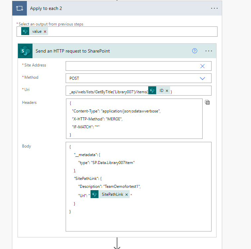Click inside the Headers JSON box

(134, 119)
